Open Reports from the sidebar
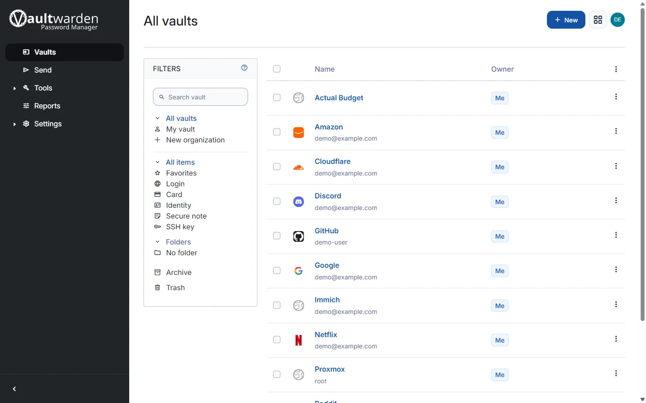Image resolution: width=646 pixels, height=403 pixels. (65, 106)
